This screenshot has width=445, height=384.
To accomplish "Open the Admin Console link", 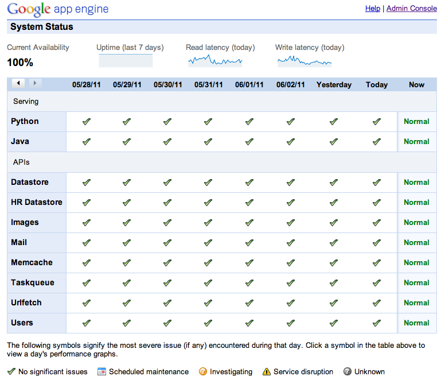I will 412,9.
